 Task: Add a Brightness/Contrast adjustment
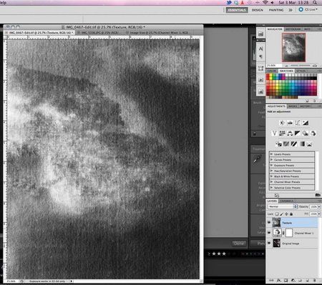point(282,123)
